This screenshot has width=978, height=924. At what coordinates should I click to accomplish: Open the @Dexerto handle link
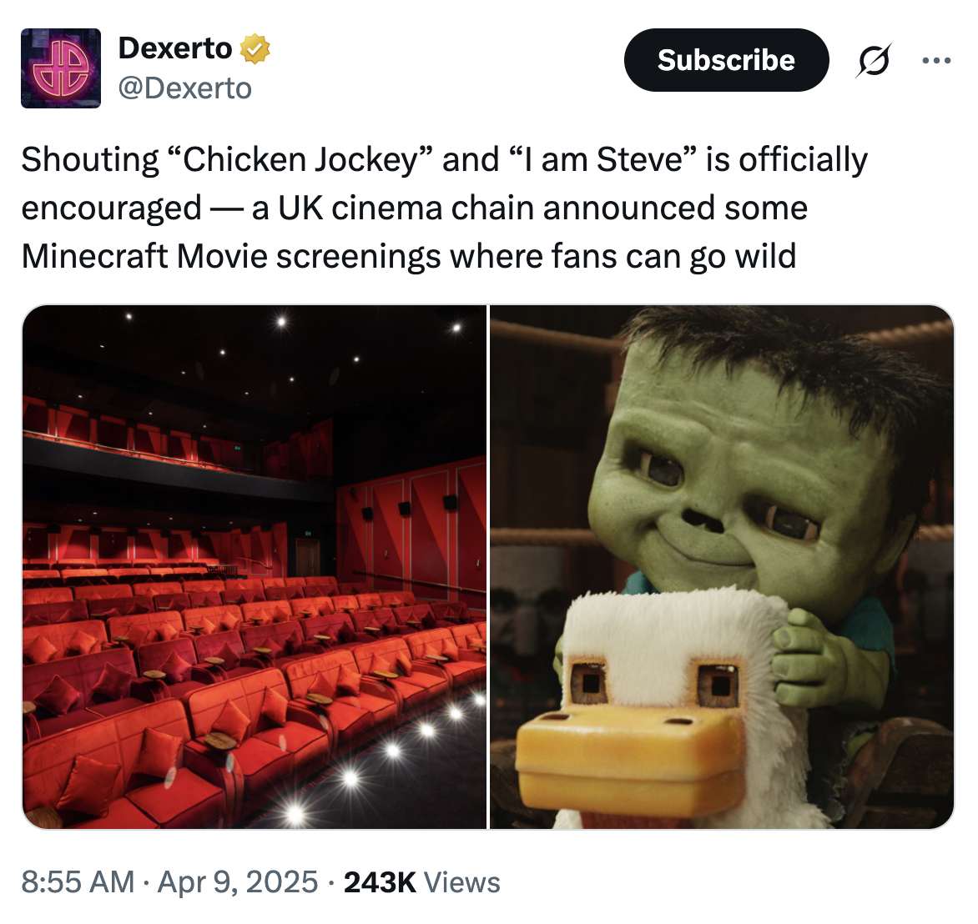tap(184, 88)
